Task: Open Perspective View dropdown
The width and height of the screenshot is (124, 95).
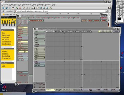Action: [x=37, y=21]
